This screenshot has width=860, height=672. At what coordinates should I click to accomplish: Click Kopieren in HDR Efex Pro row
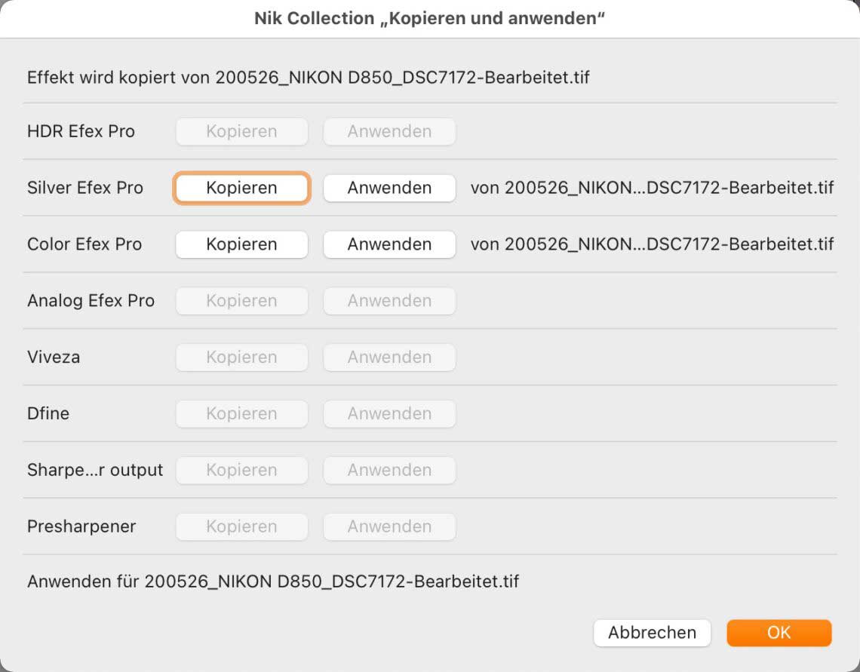(241, 131)
